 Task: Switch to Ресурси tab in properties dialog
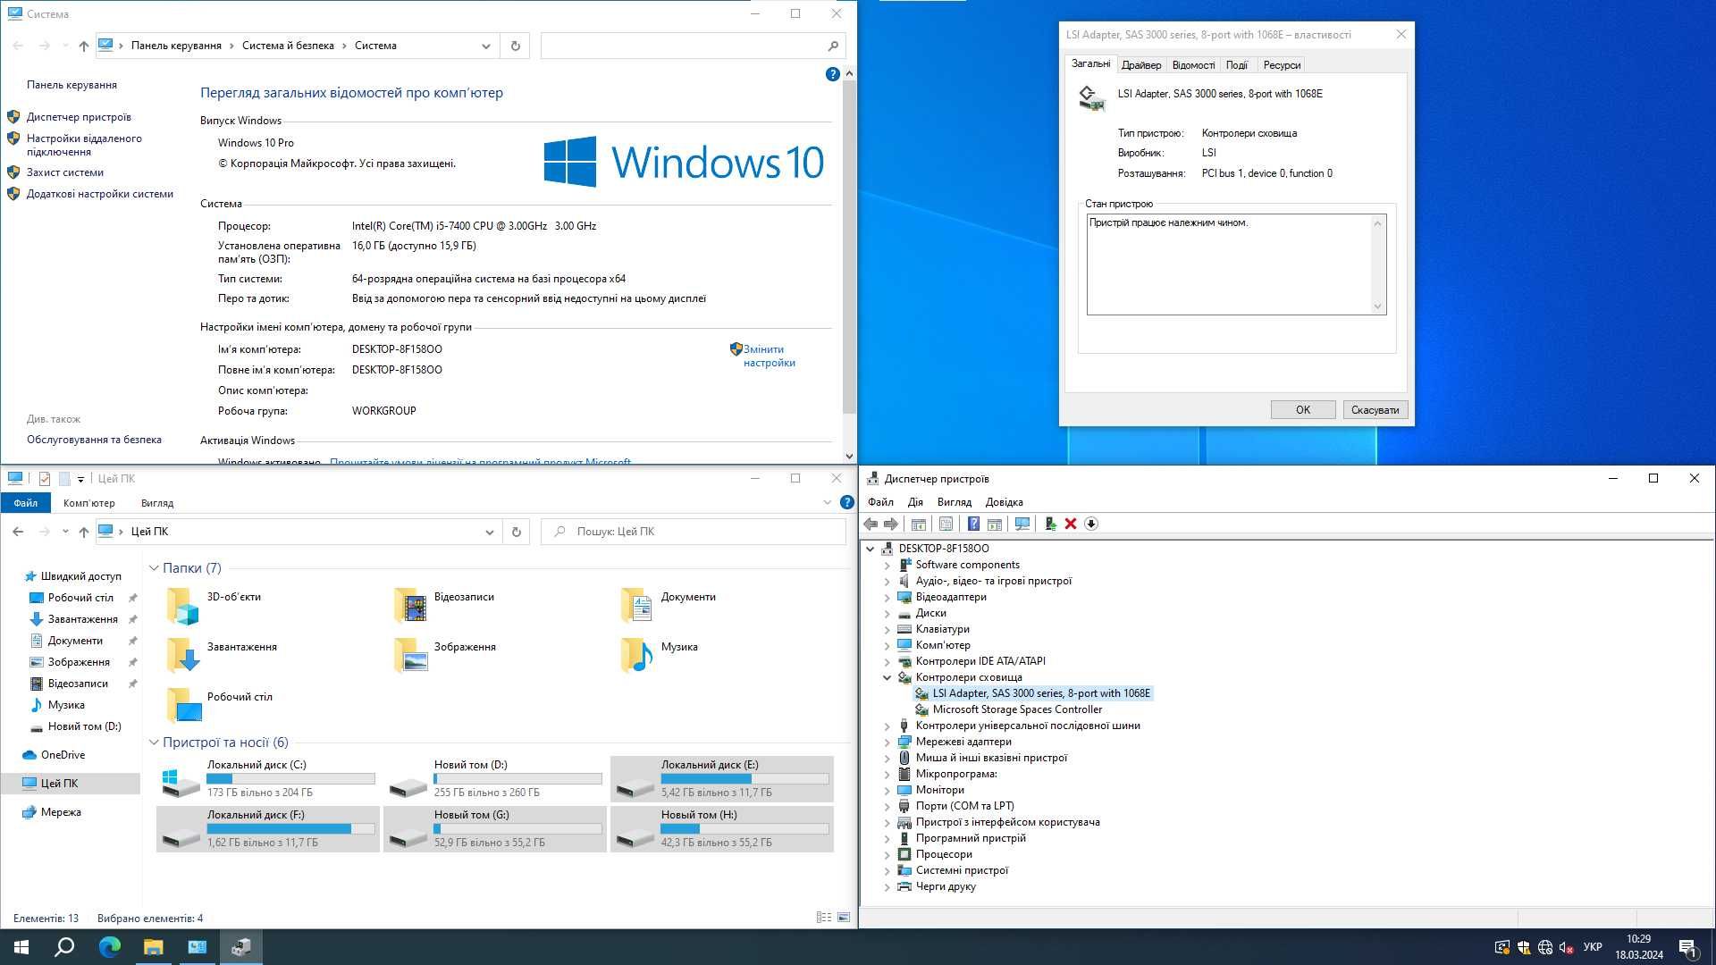pos(1282,65)
